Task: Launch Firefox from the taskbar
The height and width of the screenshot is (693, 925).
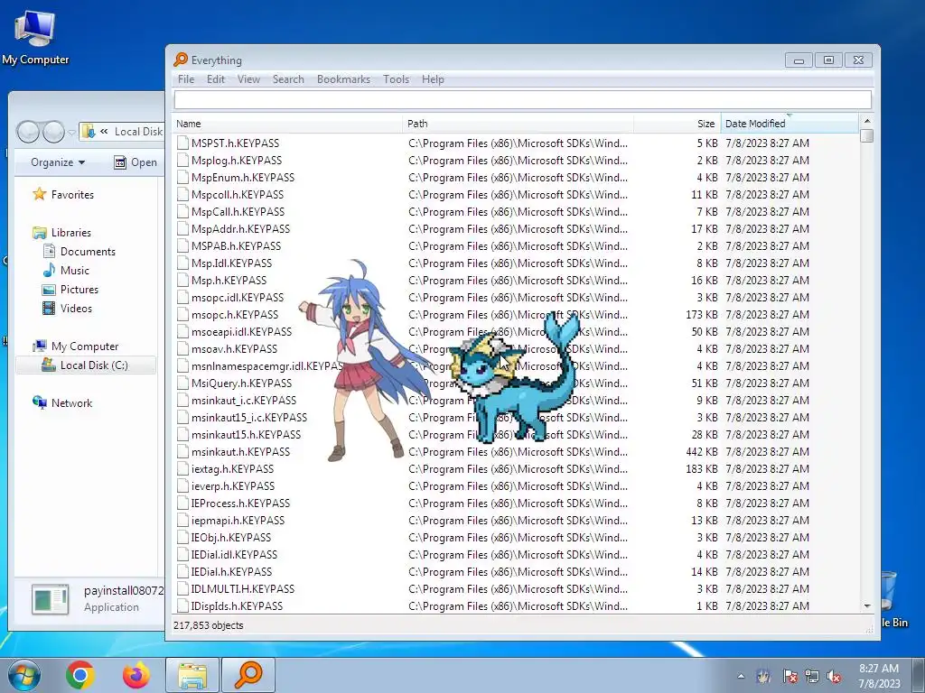Action: [x=136, y=675]
